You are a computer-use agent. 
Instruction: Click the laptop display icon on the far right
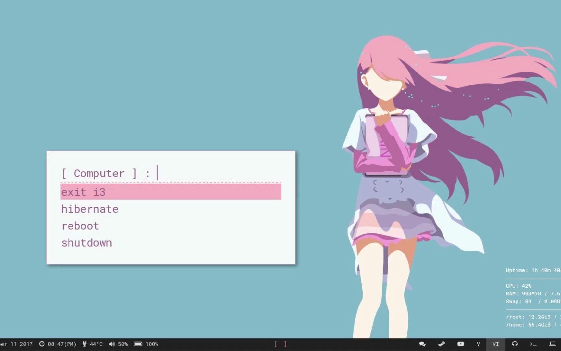tap(553, 344)
